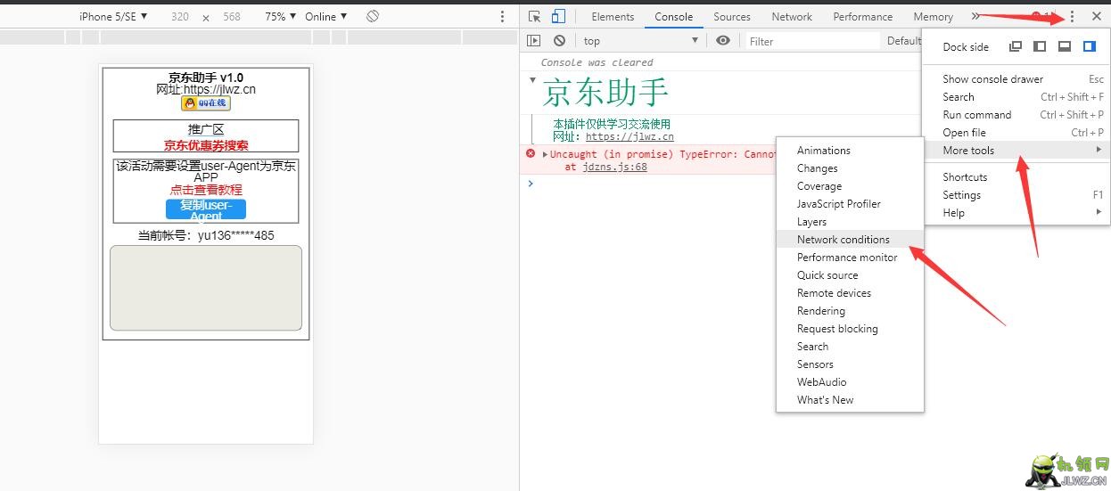Click the rotate screen orientation icon
Viewport: 1111px width, 491px height.
point(373,16)
